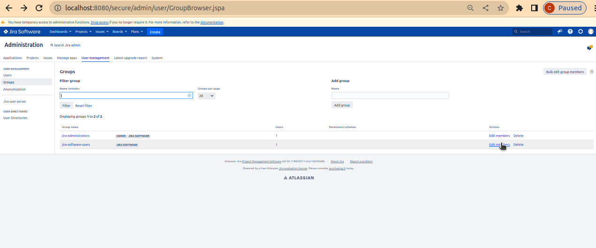596x248 pixels.
Task: Open the Jira help question mark icon
Action: pyautogui.click(x=570, y=31)
